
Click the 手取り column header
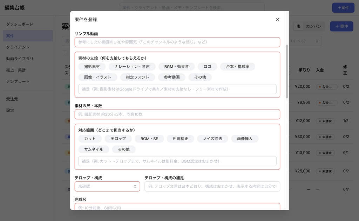(x=304, y=70)
